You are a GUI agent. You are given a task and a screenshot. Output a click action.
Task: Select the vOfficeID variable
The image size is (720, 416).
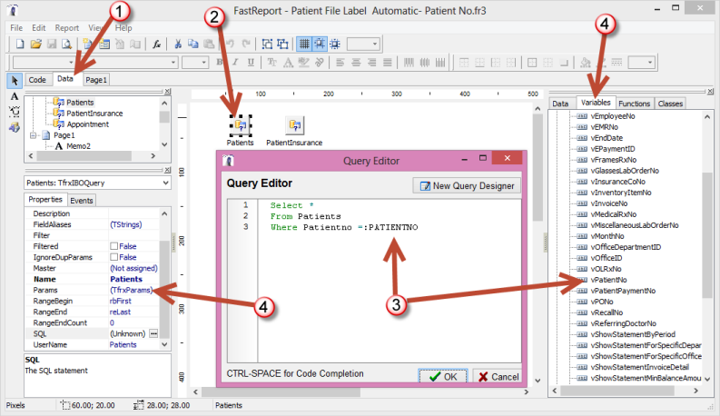pyautogui.click(x=607, y=258)
